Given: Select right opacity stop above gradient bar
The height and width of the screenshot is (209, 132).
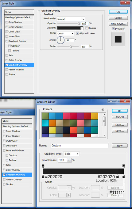Looking at the screenshot, I should coord(124,166).
